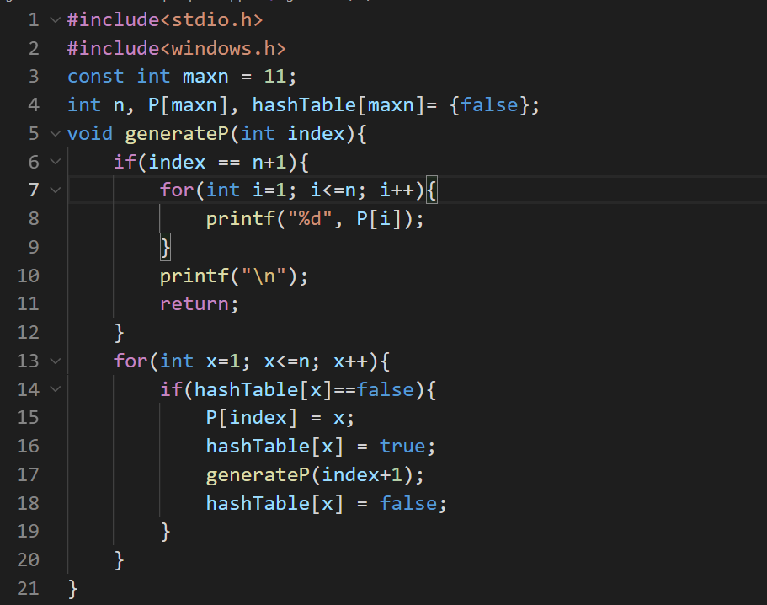Click line number 3 in the gutter
Screen dimensions: 767x605
click(34, 77)
